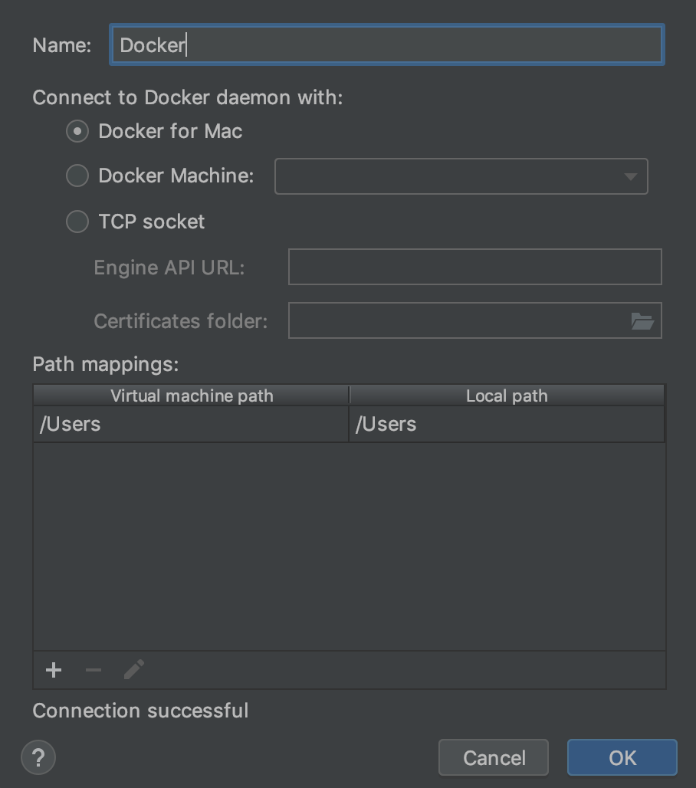Select the Docker Machine radio button
Image resolution: width=696 pixels, height=788 pixels.
pos(77,176)
